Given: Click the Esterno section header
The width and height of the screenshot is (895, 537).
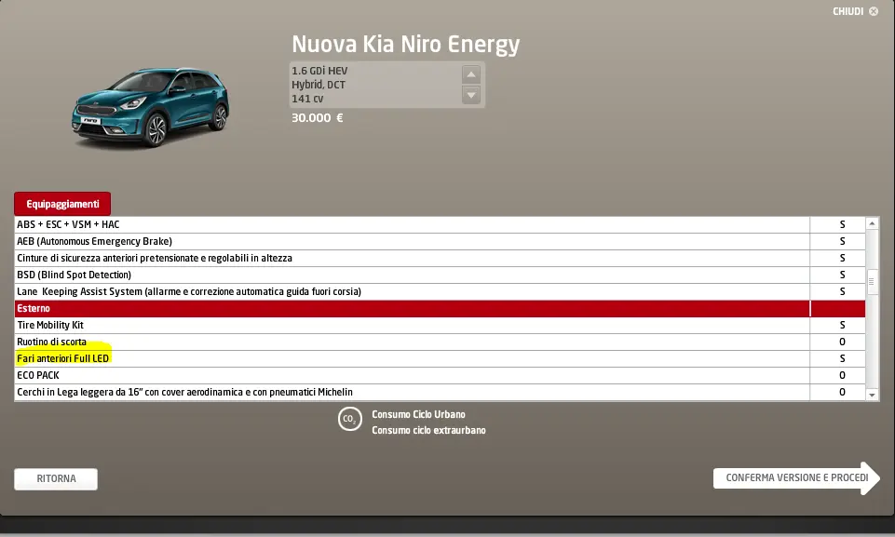Looking at the screenshot, I should [x=440, y=308].
